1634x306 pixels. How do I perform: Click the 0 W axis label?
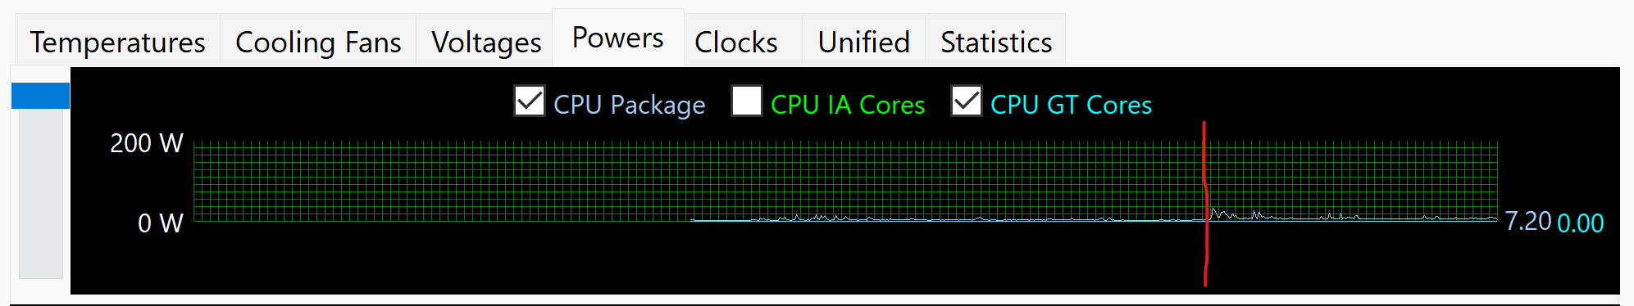[161, 223]
